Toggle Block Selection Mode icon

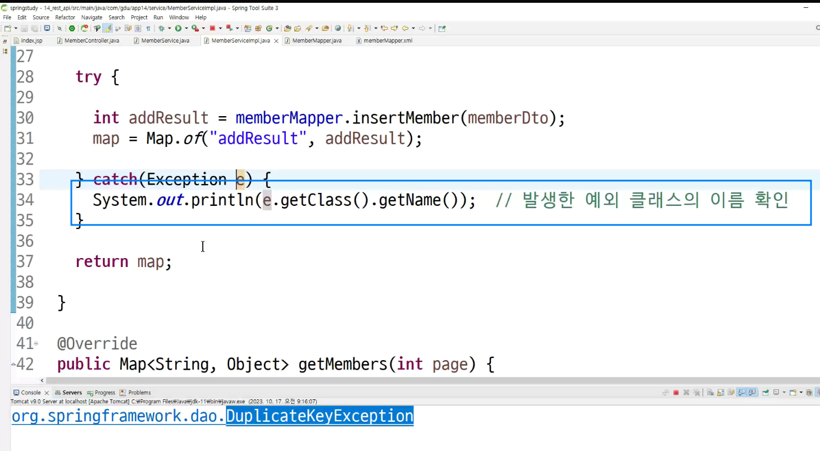point(138,28)
